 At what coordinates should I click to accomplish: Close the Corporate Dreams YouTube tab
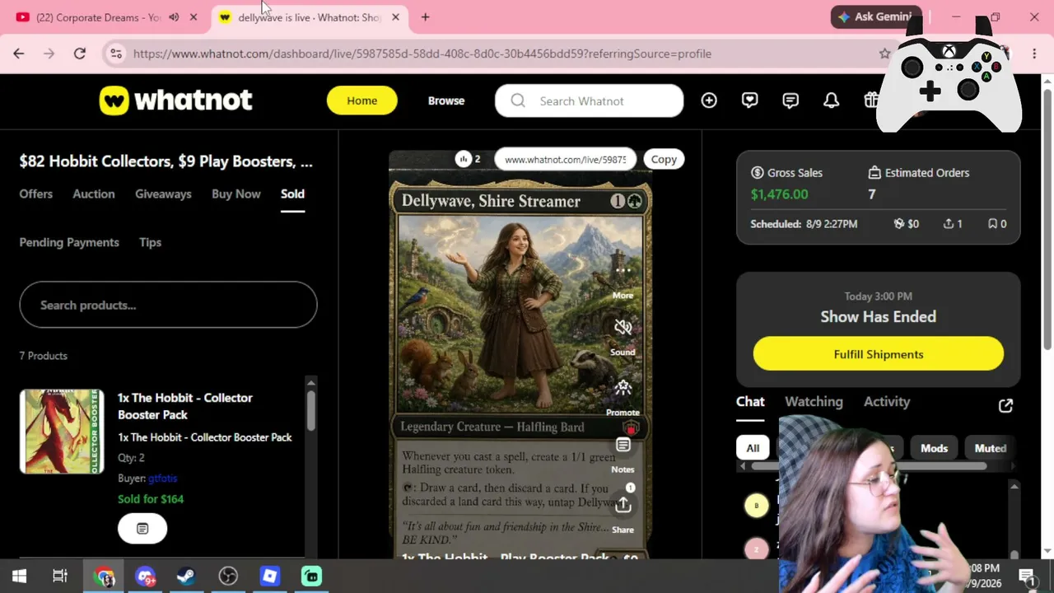194,17
